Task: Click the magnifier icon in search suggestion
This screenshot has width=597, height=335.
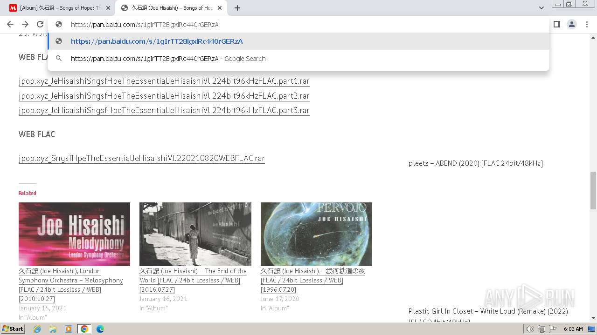Action: coord(59,59)
